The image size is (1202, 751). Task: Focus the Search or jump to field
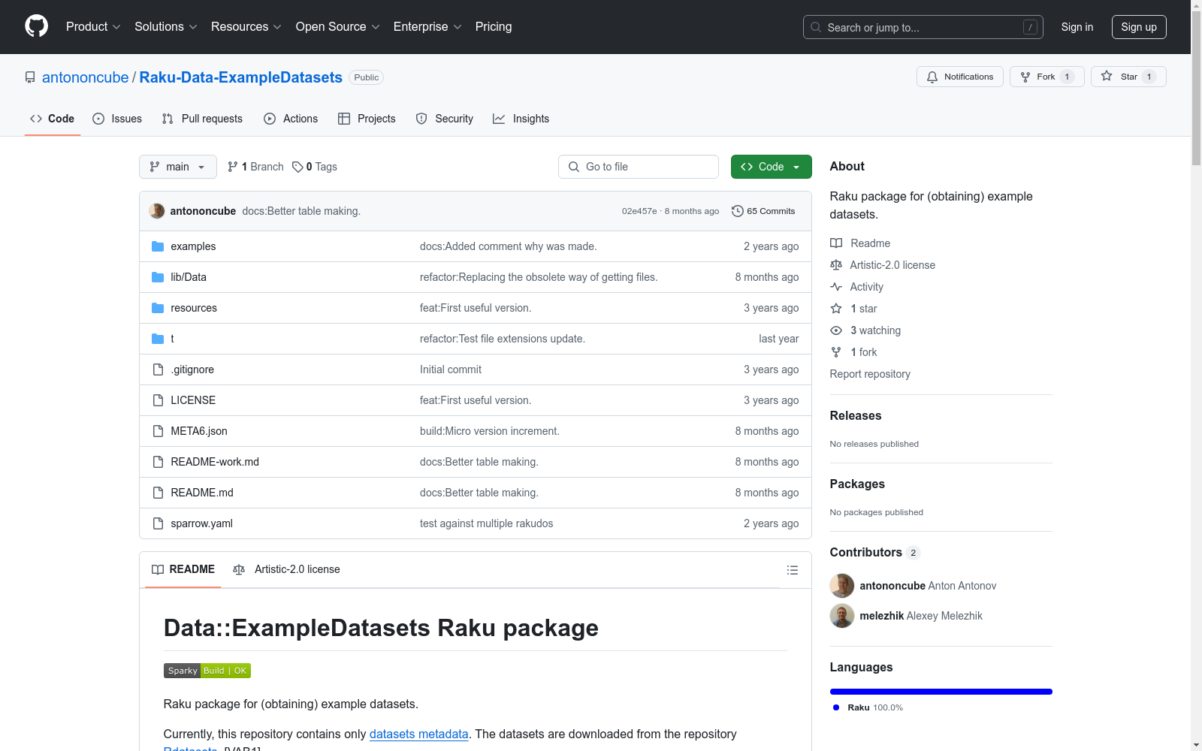tap(923, 27)
